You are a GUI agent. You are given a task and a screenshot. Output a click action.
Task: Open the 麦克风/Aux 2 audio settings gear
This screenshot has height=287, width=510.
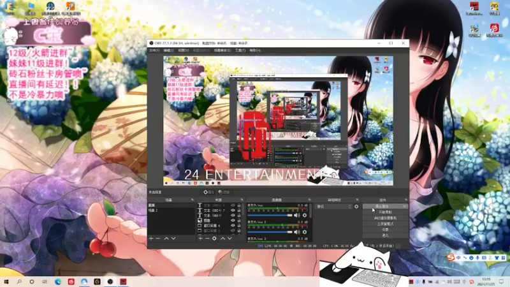tap(305, 232)
